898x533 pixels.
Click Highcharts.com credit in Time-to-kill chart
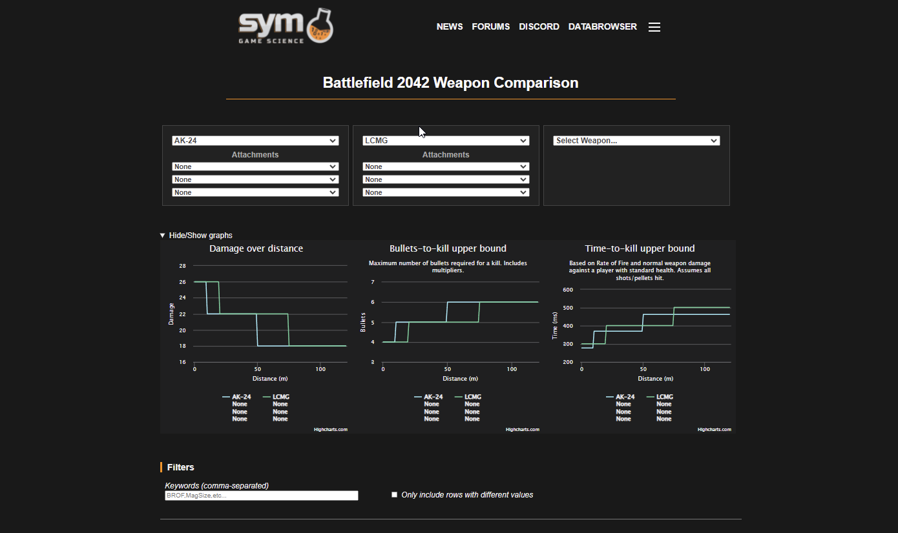[x=715, y=429]
